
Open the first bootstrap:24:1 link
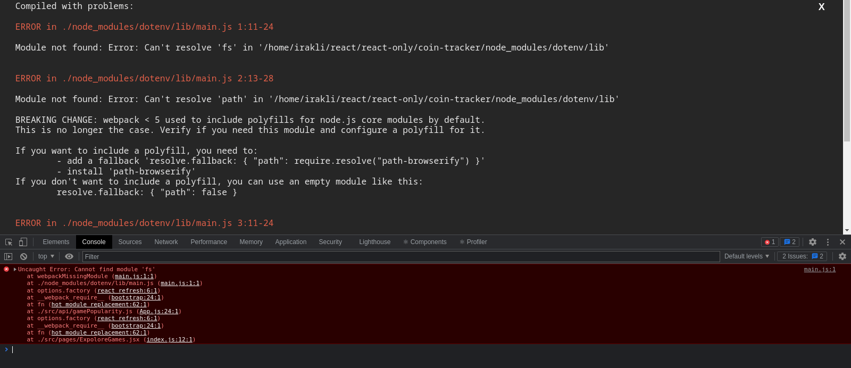point(136,298)
